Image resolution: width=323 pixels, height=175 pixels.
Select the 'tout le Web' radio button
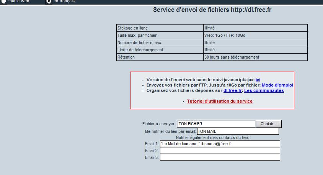[3, 2]
